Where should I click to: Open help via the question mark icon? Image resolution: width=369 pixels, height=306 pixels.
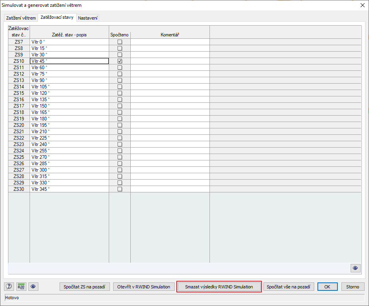8,286
